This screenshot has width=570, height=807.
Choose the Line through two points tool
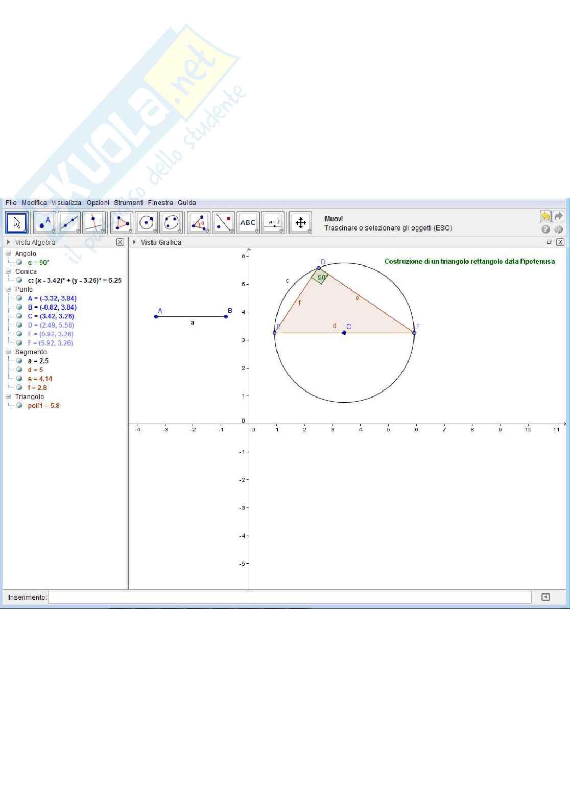click(x=69, y=223)
